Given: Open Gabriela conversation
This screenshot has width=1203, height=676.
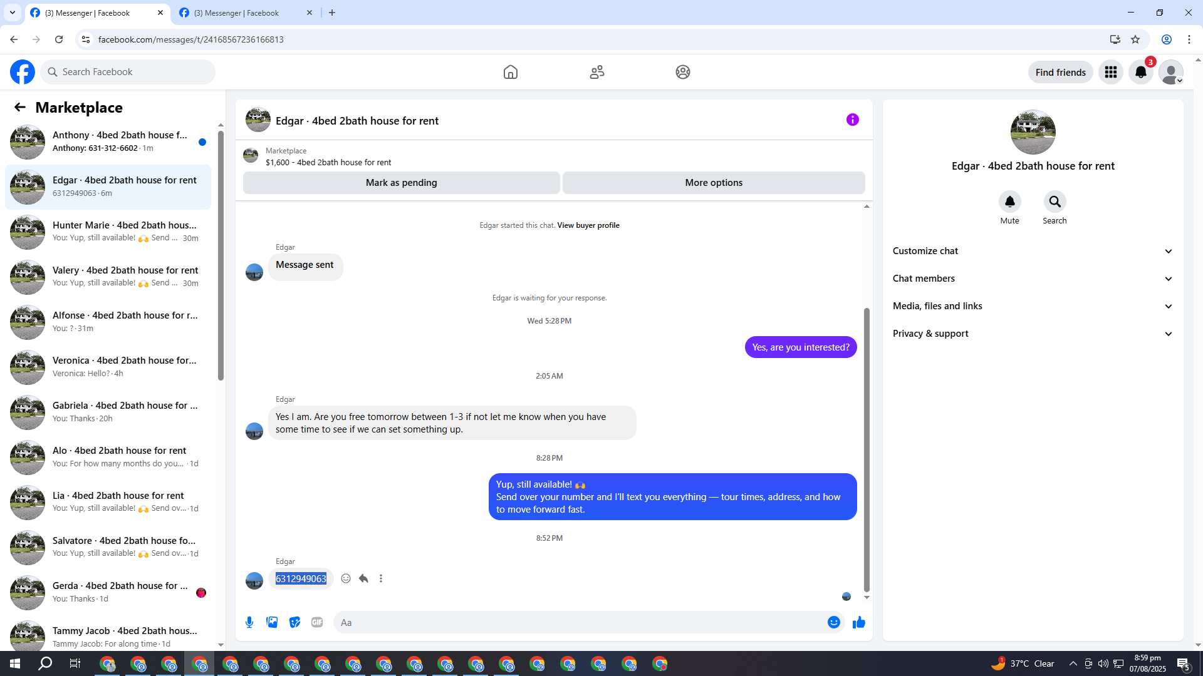Looking at the screenshot, I should 108,412.
